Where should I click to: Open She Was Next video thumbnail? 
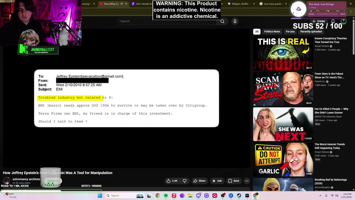pos(283,124)
